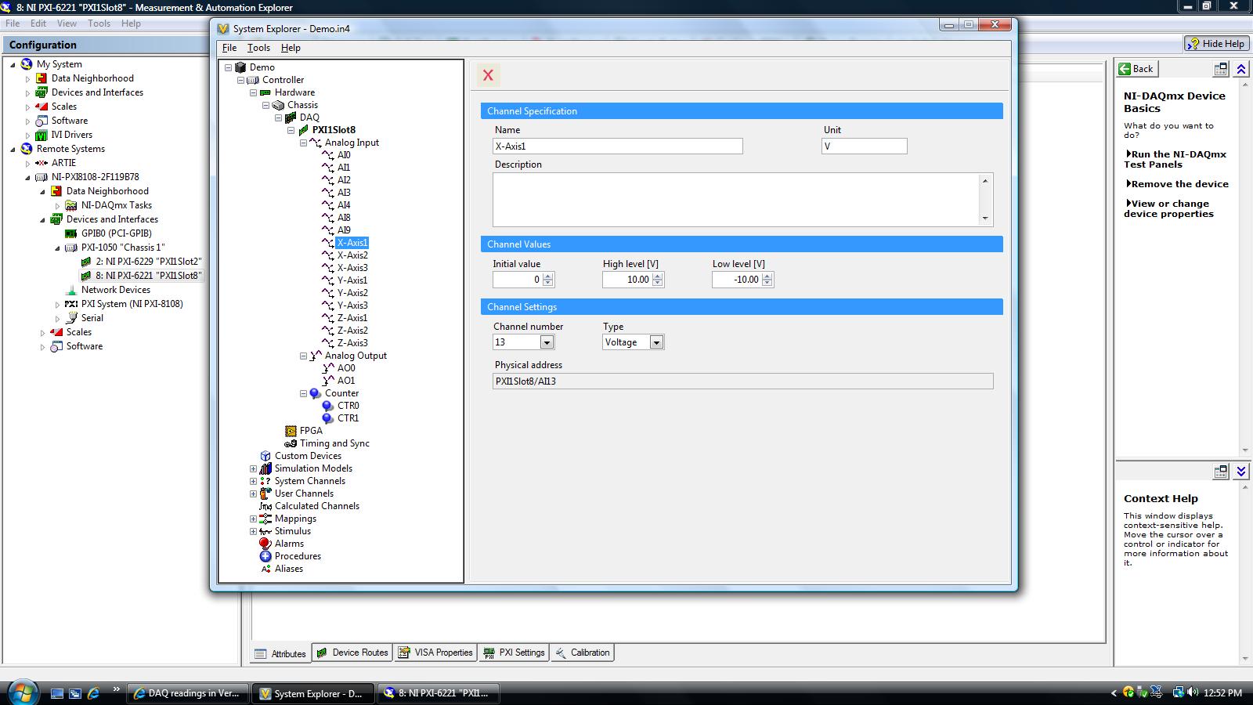Click the Name field containing X-Axis1

(x=618, y=146)
